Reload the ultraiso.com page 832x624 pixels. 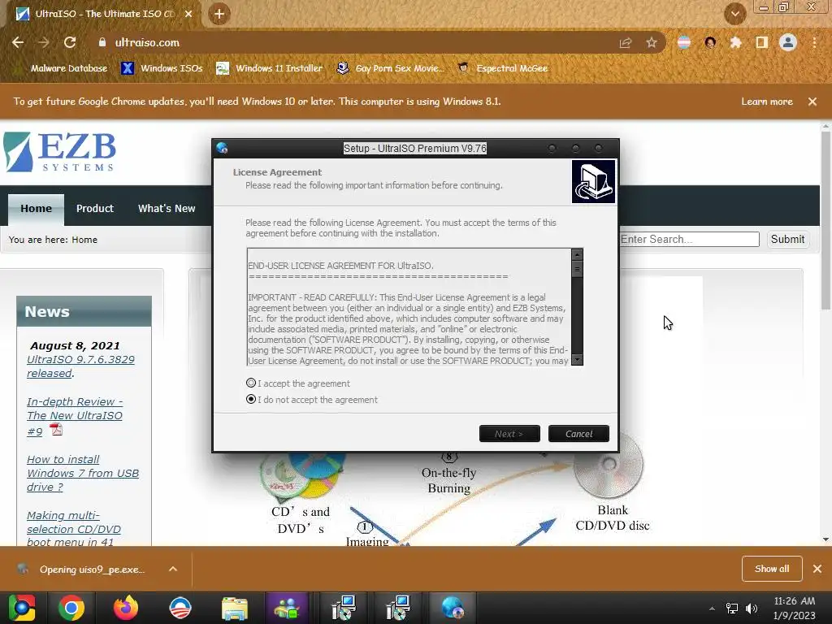(x=70, y=42)
